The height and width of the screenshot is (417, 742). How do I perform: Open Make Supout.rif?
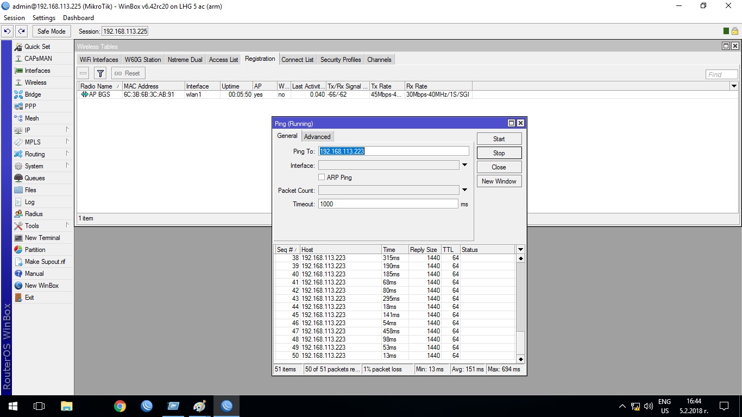click(x=45, y=262)
